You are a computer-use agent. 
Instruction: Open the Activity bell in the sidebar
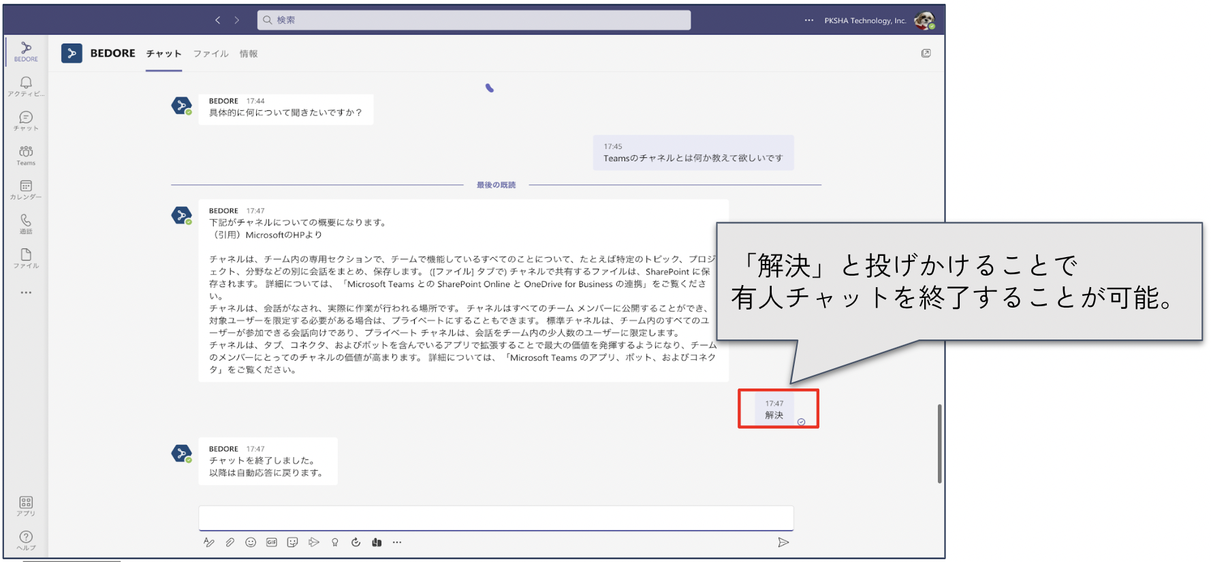point(26,86)
